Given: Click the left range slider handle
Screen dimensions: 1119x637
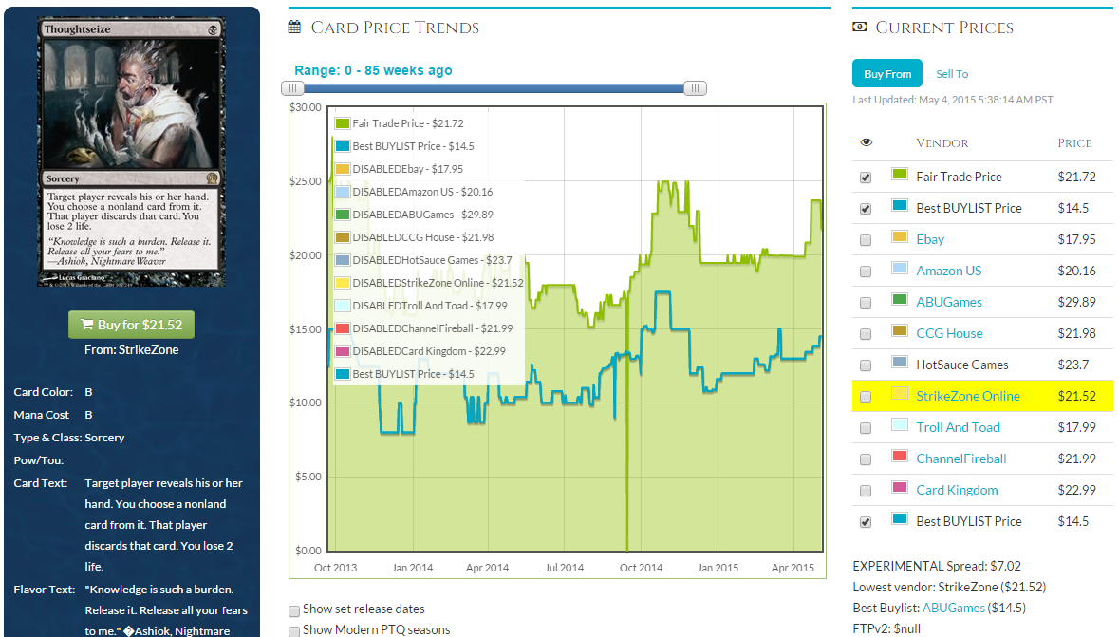Looking at the screenshot, I should (292, 88).
